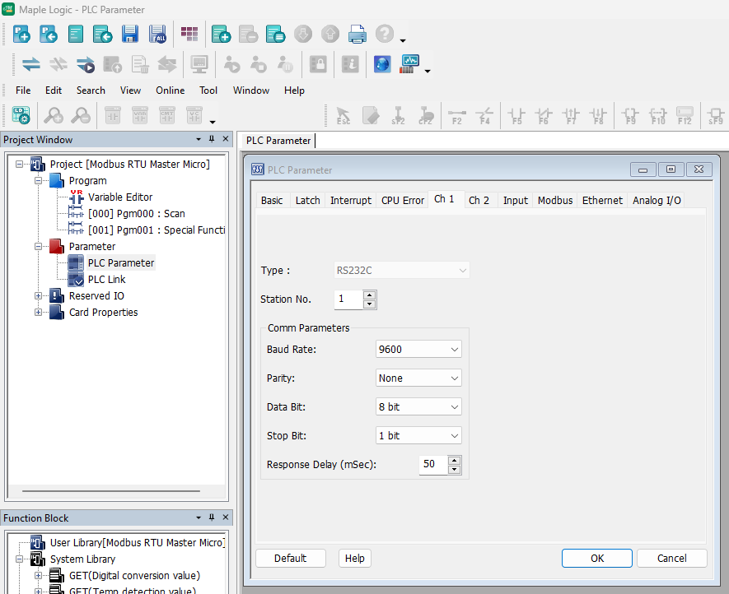Click the LD ladder settings icon
The width and height of the screenshot is (729, 594).
tap(21, 115)
